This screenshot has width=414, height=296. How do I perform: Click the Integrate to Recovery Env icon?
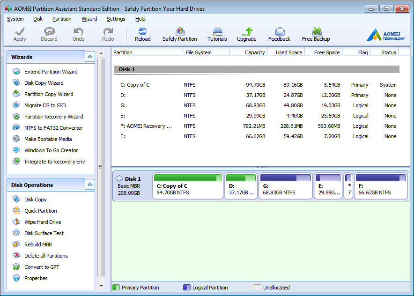coord(16,161)
